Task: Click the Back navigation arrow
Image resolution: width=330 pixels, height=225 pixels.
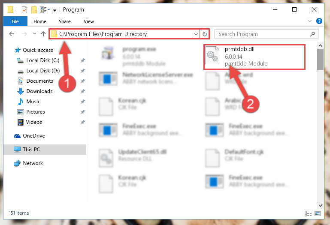Action: 12,34
